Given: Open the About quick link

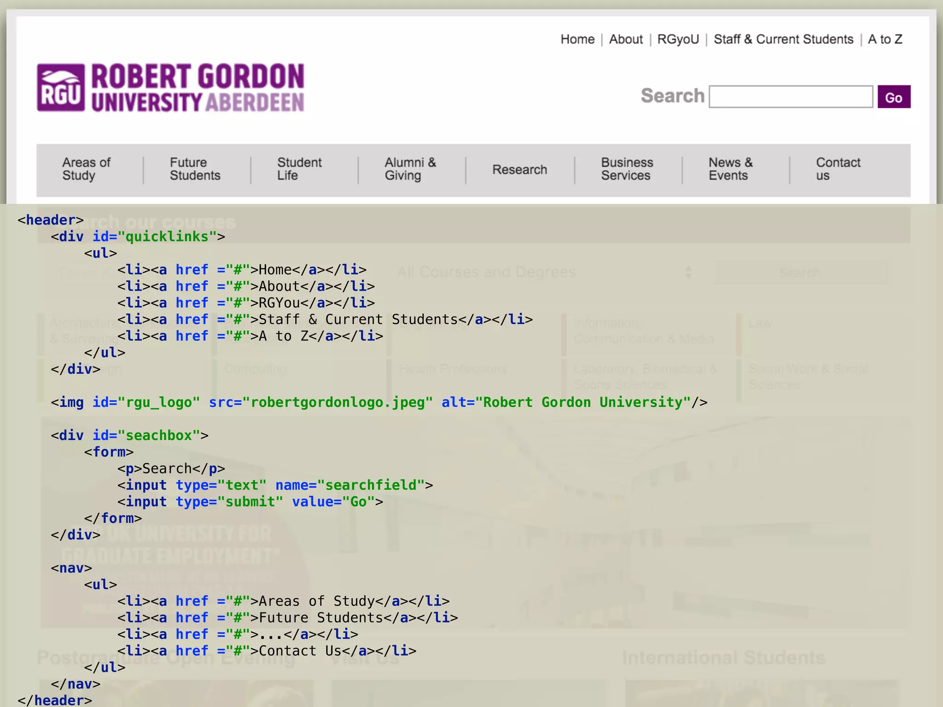Looking at the screenshot, I should 625,40.
